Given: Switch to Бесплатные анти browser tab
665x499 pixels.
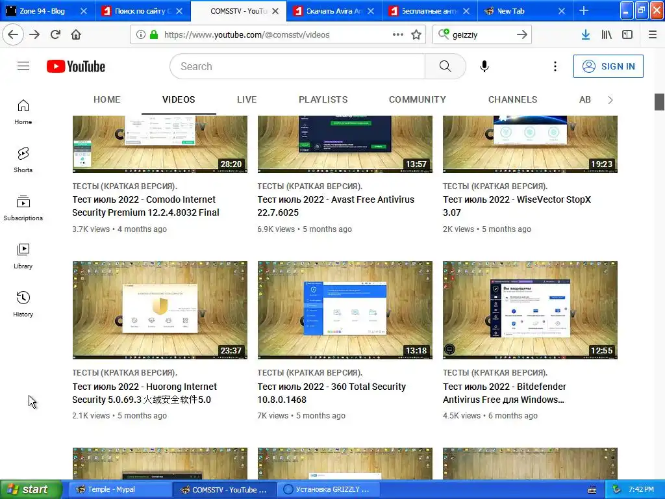Looking at the screenshot, I should [429, 11].
